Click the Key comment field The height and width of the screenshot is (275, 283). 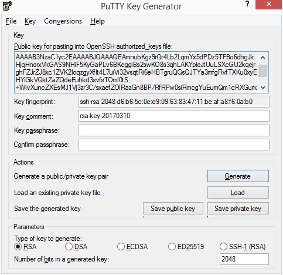[174, 116]
